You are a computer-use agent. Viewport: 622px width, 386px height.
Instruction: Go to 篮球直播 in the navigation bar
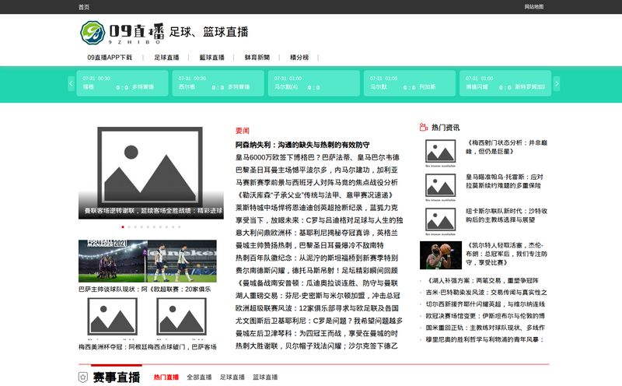(x=211, y=57)
